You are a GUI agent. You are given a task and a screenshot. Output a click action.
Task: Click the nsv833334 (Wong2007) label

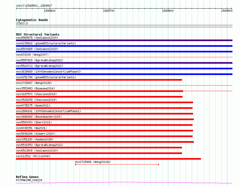[32, 55]
